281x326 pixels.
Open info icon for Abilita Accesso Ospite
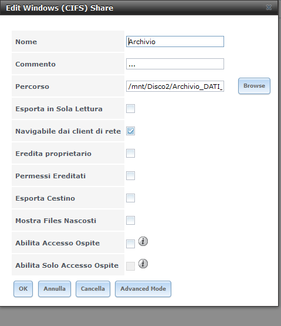(143, 241)
